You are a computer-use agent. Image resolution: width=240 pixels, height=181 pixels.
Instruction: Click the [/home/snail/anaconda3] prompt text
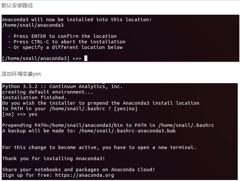[36, 58]
